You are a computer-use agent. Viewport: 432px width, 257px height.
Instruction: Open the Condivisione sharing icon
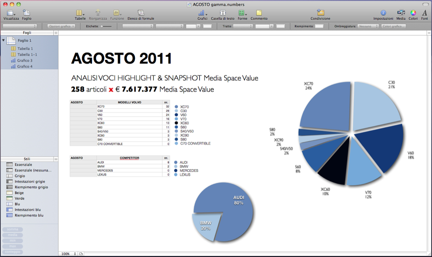pos(320,13)
